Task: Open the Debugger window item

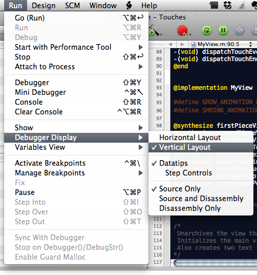Action: 76,83
